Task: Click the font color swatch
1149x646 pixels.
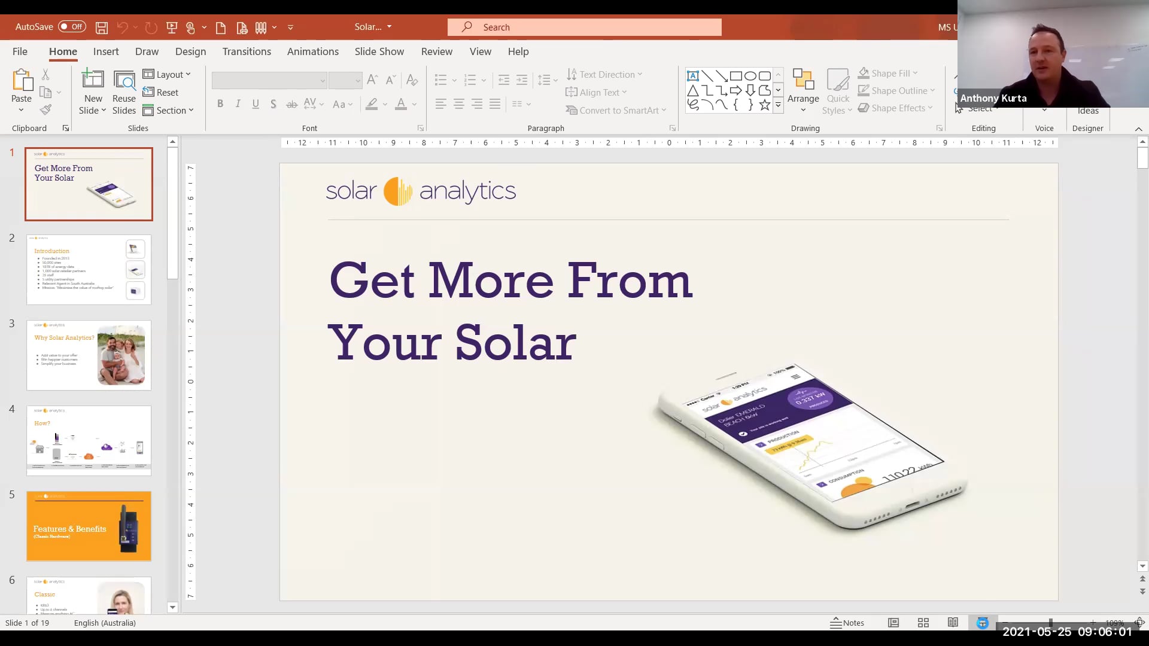Action: [x=401, y=104]
